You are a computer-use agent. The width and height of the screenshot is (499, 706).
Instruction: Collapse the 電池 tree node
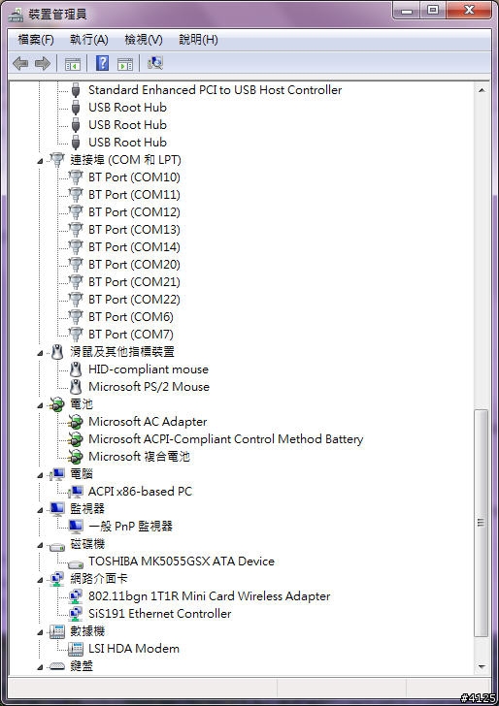click(x=40, y=405)
